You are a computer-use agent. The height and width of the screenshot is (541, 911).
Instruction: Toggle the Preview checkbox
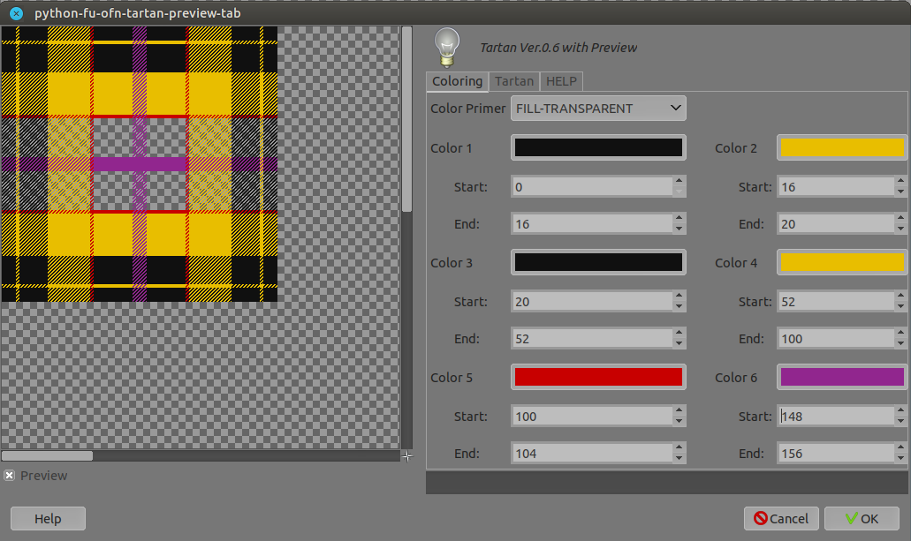click(10, 476)
